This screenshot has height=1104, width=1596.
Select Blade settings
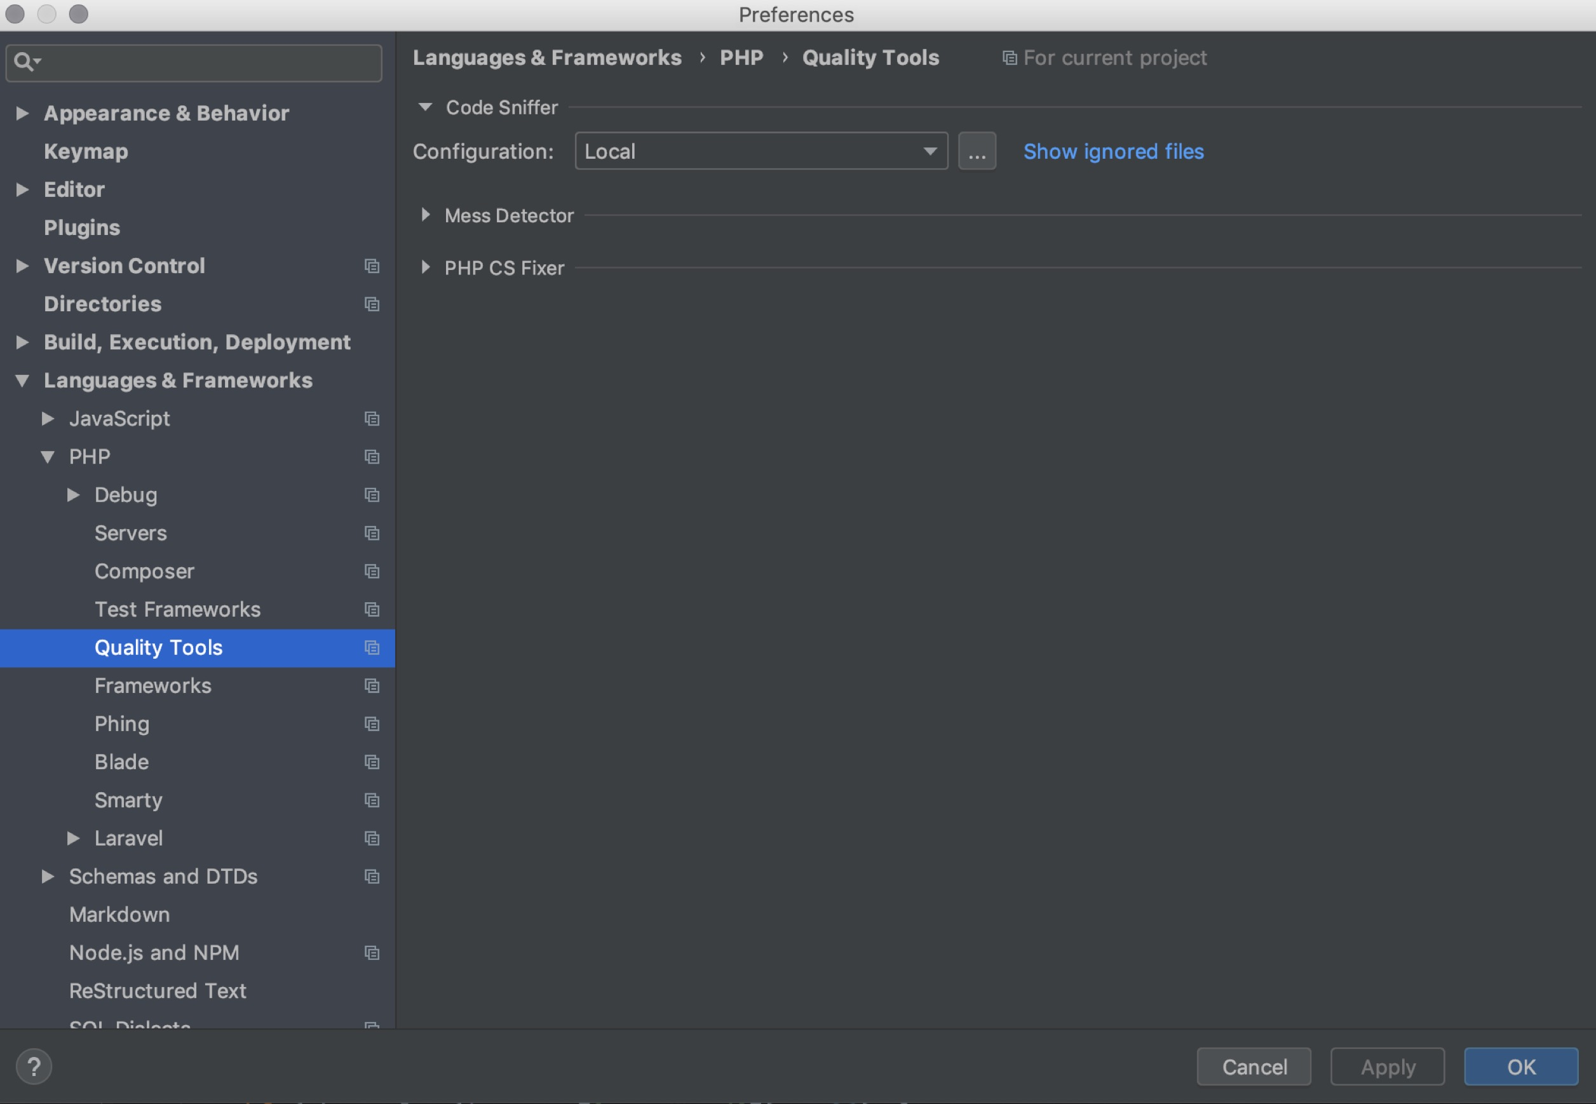tap(122, 762)
